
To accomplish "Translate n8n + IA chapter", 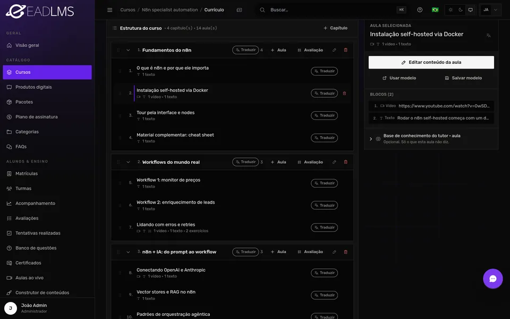I will [245, 252].
